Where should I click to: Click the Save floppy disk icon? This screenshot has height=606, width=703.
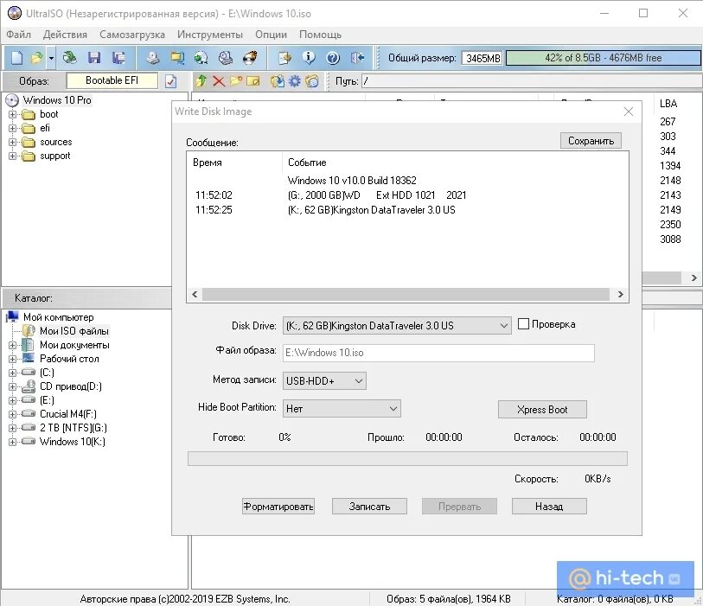(94, 58)
